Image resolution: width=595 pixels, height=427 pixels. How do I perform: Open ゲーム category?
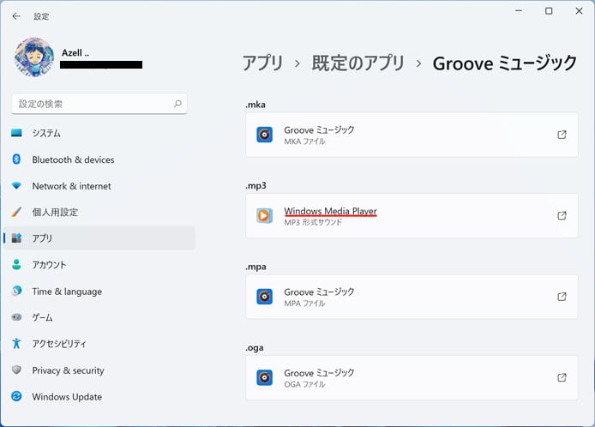[x=99, y=317]
